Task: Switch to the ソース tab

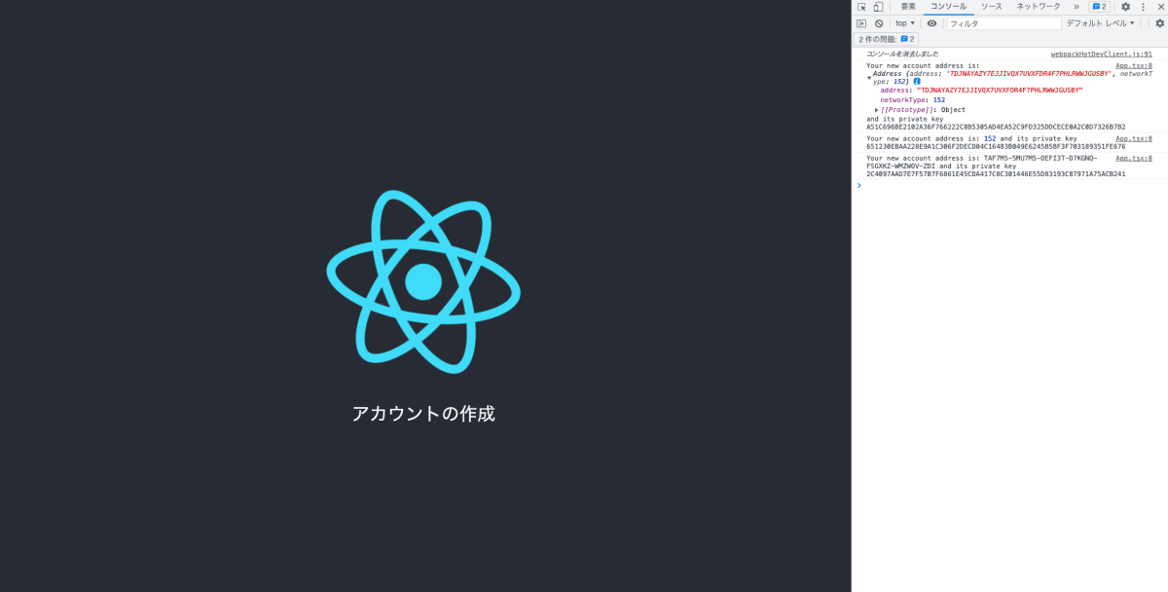Action: click(992, 7)
